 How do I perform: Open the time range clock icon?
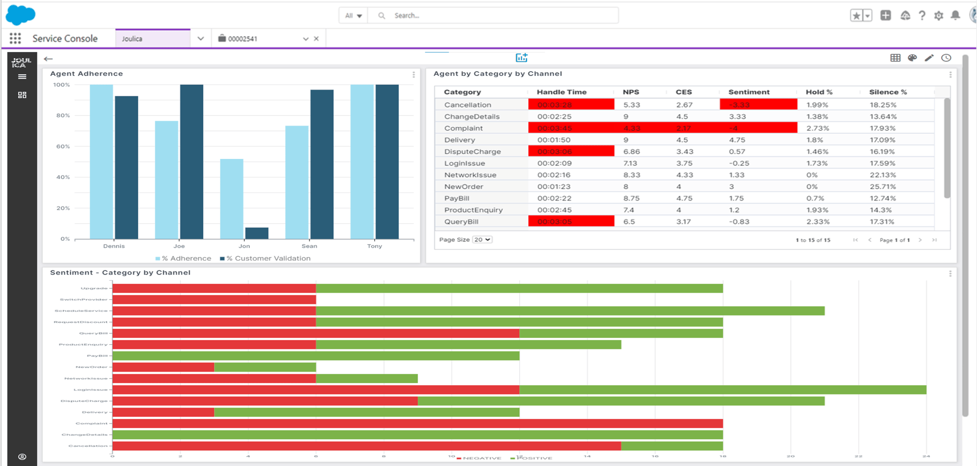pyautogui.click(x=946, y=58)
